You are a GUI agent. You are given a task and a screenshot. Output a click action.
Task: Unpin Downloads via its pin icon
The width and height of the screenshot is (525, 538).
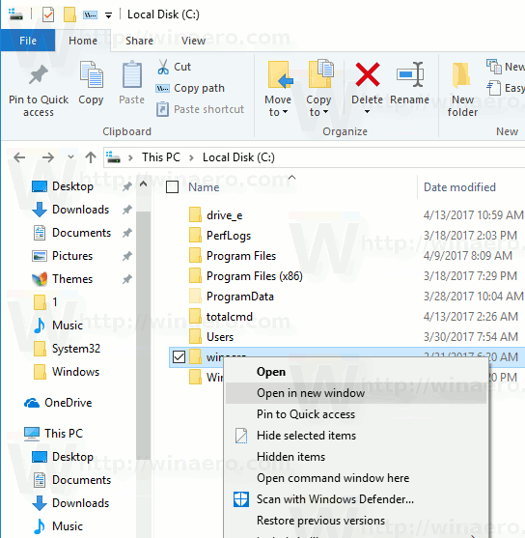click(x=126, y=210)
